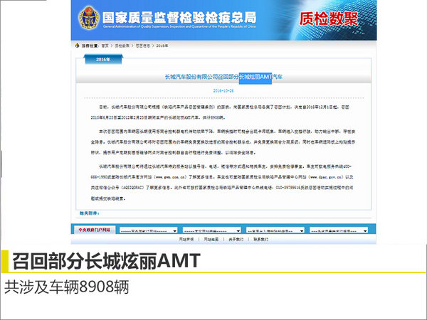
Task: Open the first footer links dropdown
Action: point(149,230)
